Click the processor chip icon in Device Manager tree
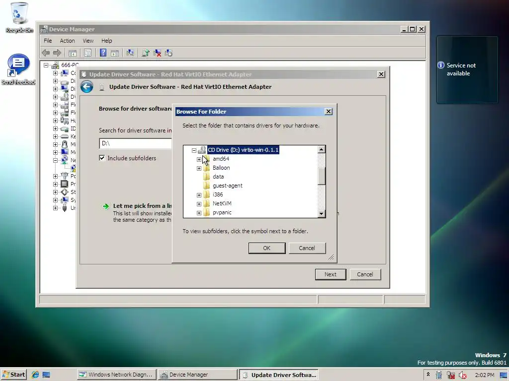Image resolution: width=509 pixels, height=381 pixels. coord(65,184)
